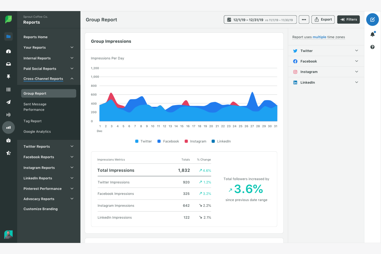Expand Twitter Reports section

pyautogui.click(x=49, y=146)
